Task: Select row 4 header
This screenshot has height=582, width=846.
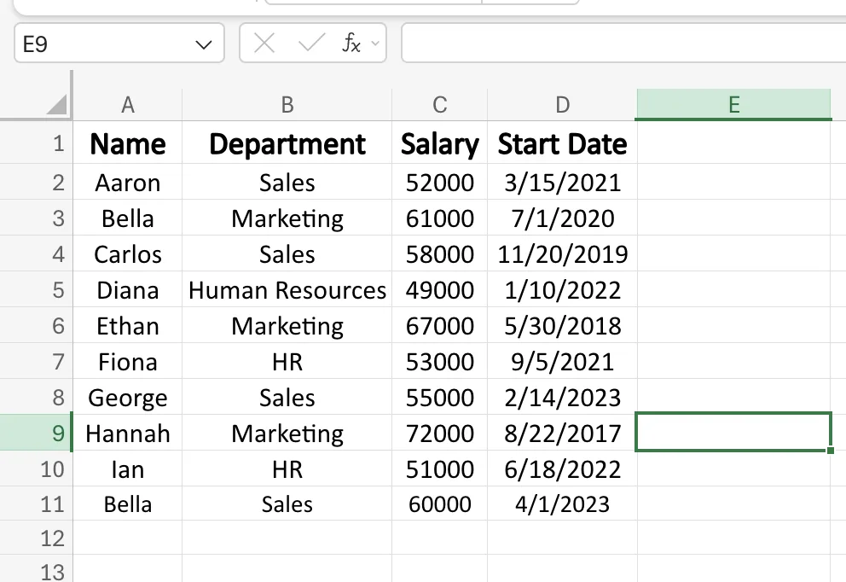Action: point(36,253)
